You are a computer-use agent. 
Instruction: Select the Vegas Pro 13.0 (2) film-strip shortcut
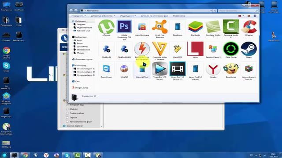(x=178, y=69)
